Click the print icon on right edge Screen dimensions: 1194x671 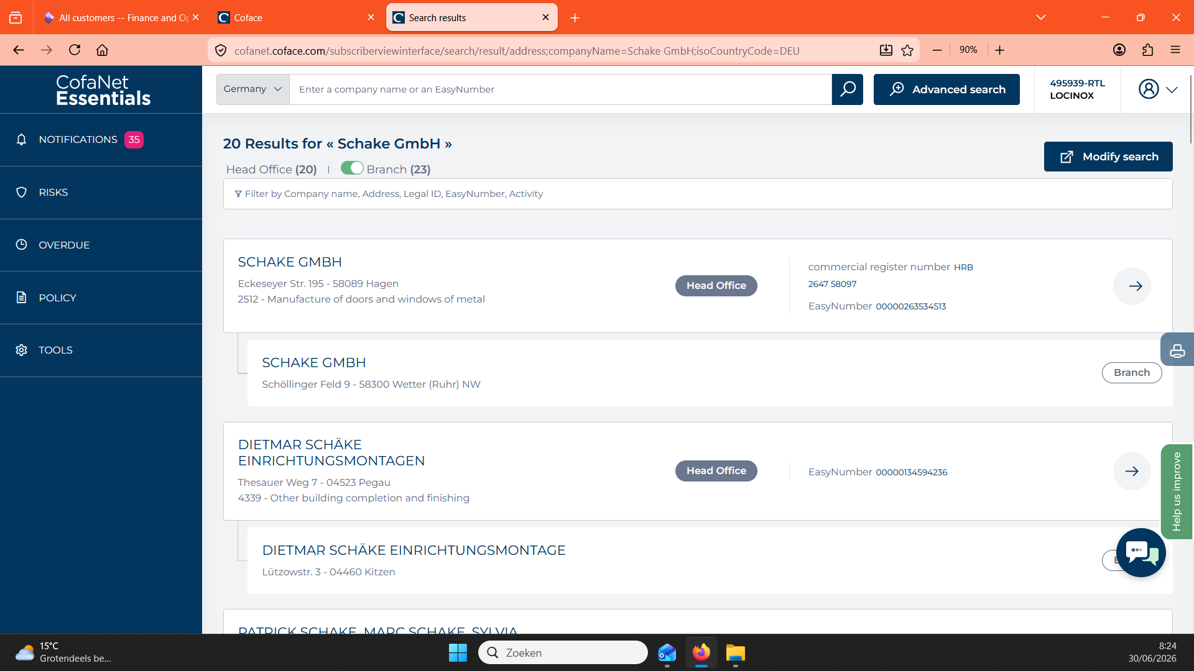coord(1177,351)
